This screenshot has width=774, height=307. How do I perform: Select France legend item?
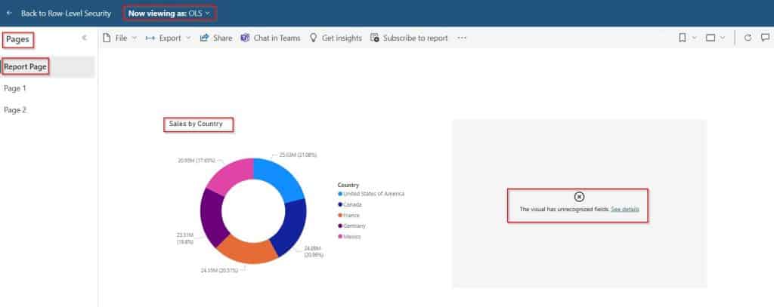point(349,215)
